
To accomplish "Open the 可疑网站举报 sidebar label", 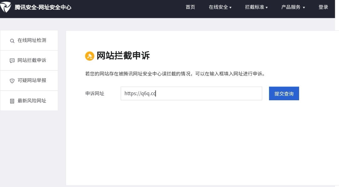I will (32, 81).
